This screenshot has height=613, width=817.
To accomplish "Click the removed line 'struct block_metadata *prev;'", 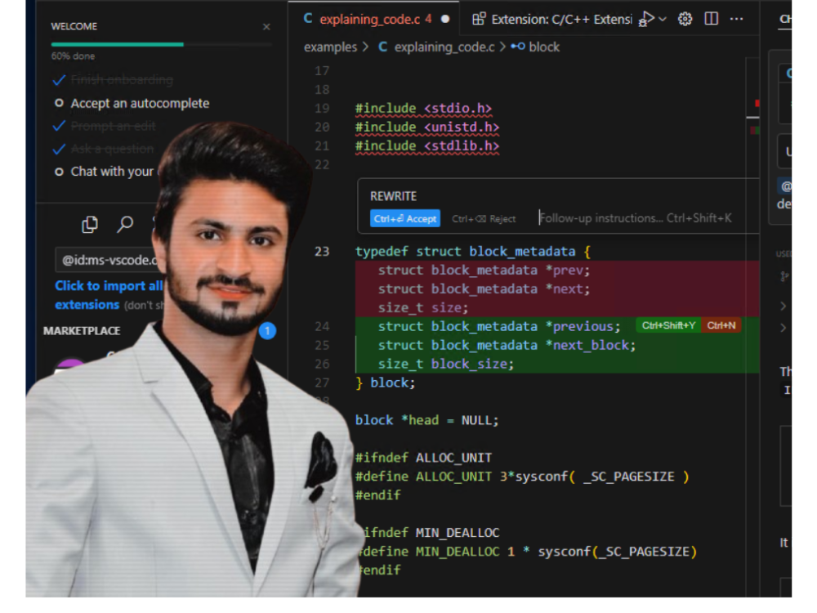I will point(484,270).
